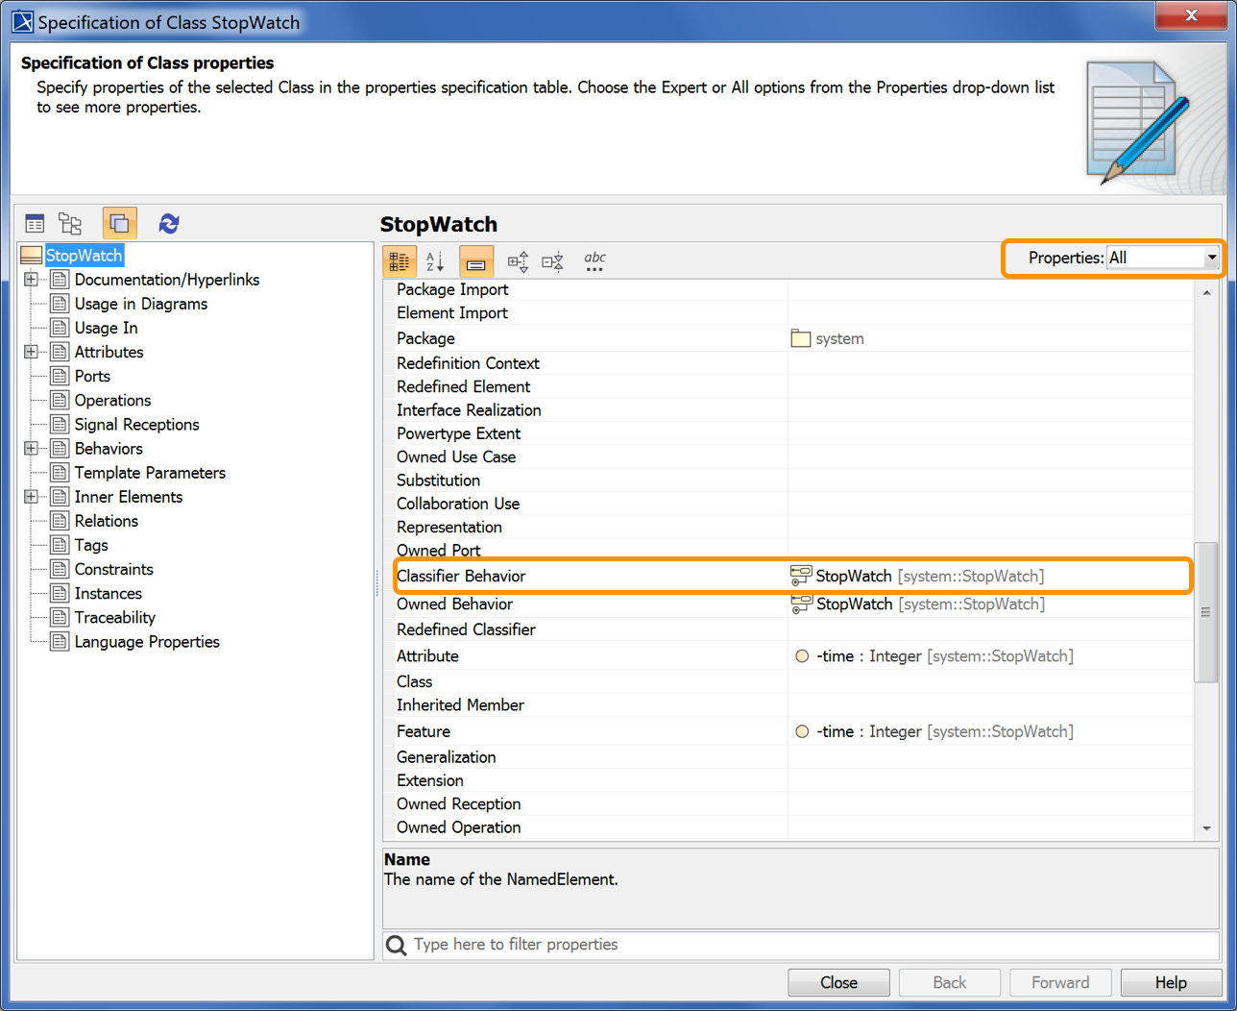
Task: Open the Properties drop-down list
Action: point(1211,258)
